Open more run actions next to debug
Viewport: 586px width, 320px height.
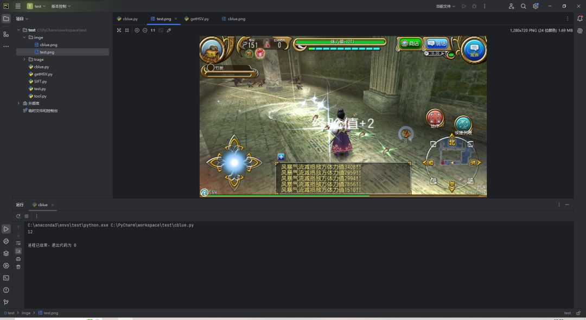coord(485,6)
